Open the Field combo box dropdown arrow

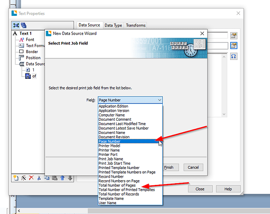159,100
